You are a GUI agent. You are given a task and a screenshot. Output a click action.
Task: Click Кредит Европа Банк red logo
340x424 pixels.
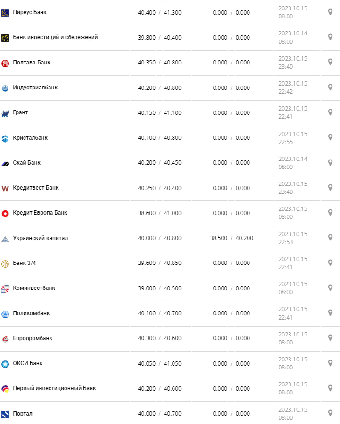pos(5,213)
